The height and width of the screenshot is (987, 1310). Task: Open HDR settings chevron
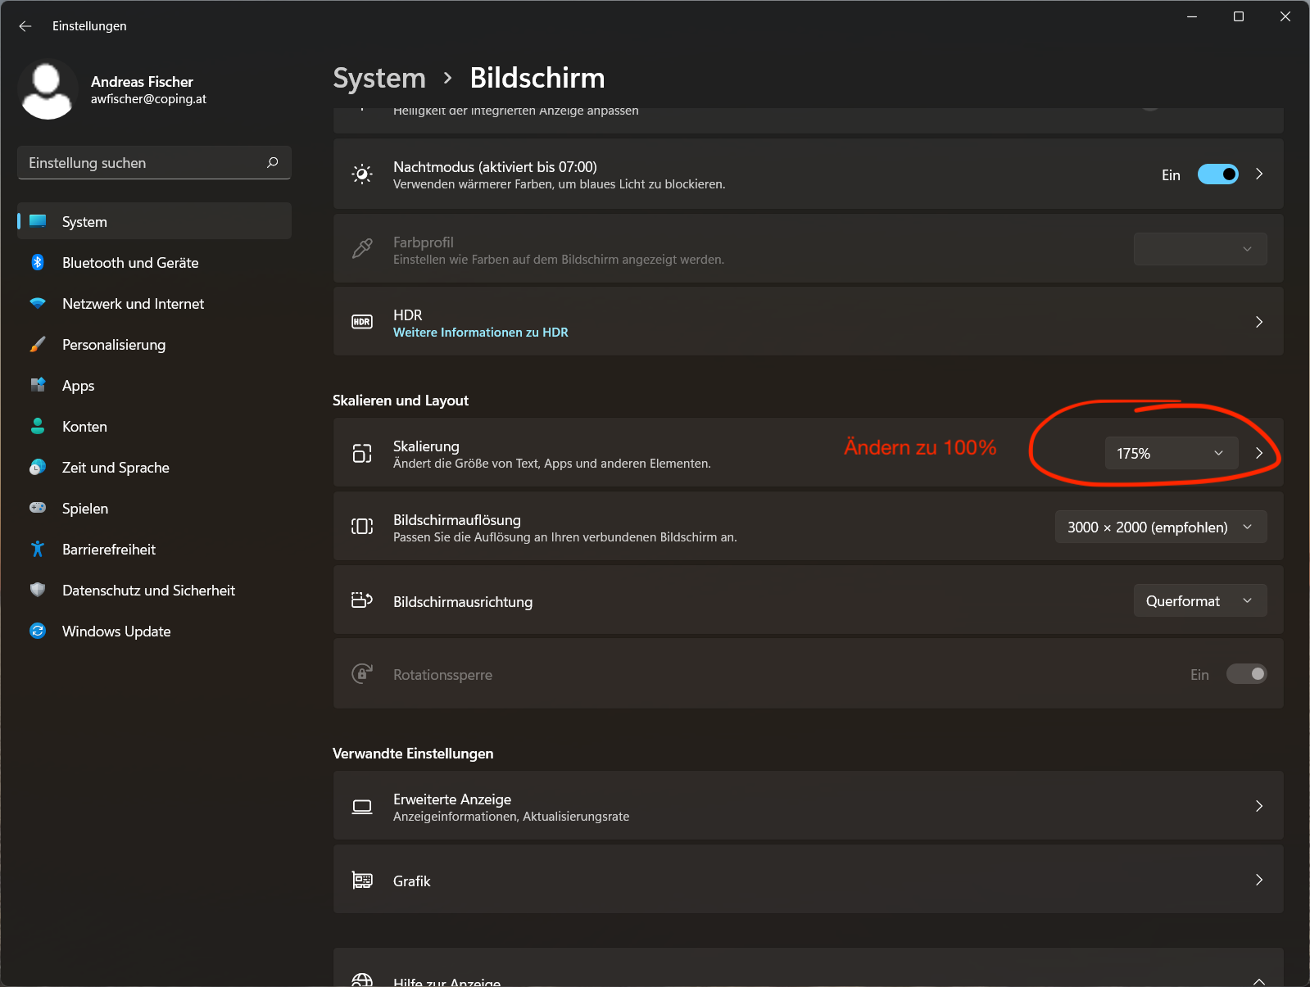(1259, 322)
